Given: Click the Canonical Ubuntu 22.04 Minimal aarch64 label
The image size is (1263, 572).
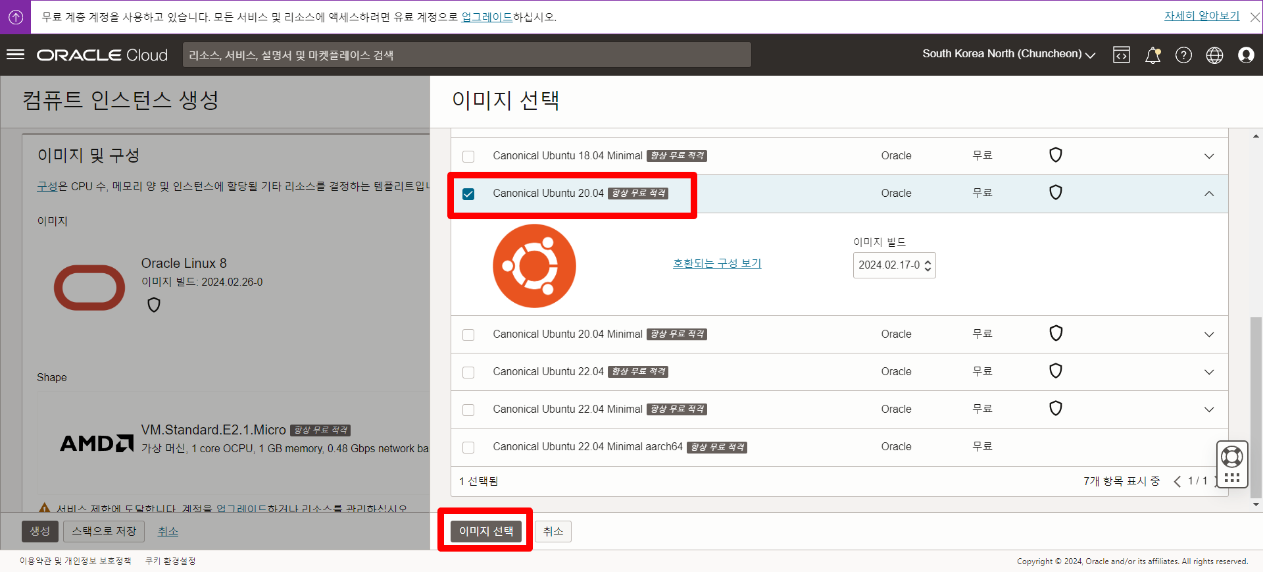Looking at the screenshot, I should (x=587, y=447).
